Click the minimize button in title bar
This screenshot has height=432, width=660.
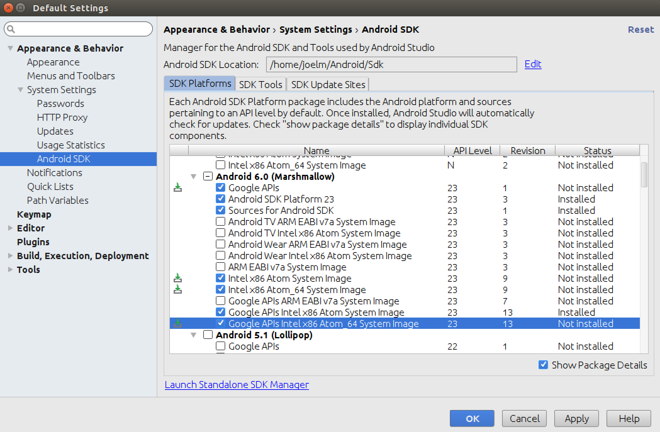pos(20,8)
